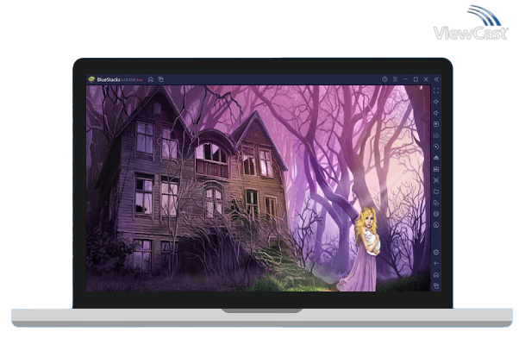Maximize the BlueStacks window
The width and height of the screenshot is (519, 357).
[x=416, y=79]
